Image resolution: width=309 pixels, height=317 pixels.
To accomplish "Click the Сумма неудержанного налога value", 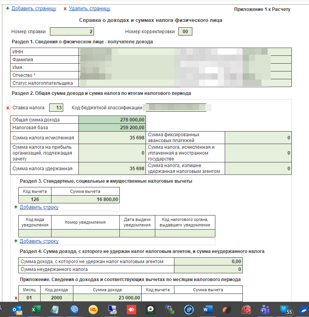I will [x=208, y=269].
